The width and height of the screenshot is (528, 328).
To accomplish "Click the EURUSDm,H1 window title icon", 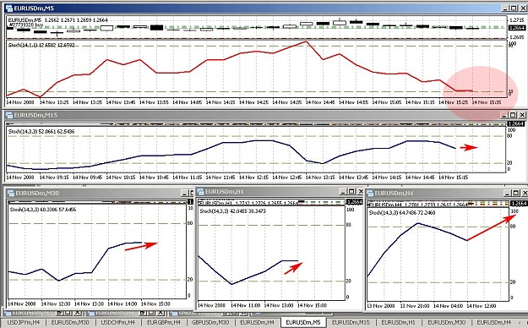I will pyautogui.click(x=200, y=191).
